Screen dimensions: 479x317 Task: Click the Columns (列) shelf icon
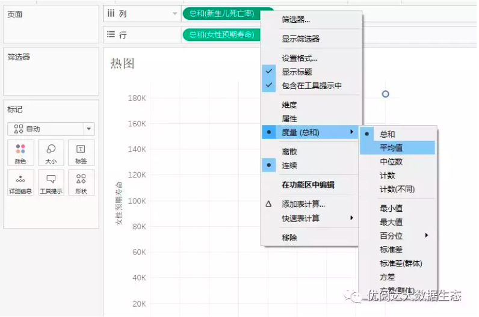(x=111, y=13)
